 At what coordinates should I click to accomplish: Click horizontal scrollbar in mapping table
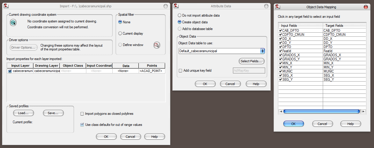322,111
